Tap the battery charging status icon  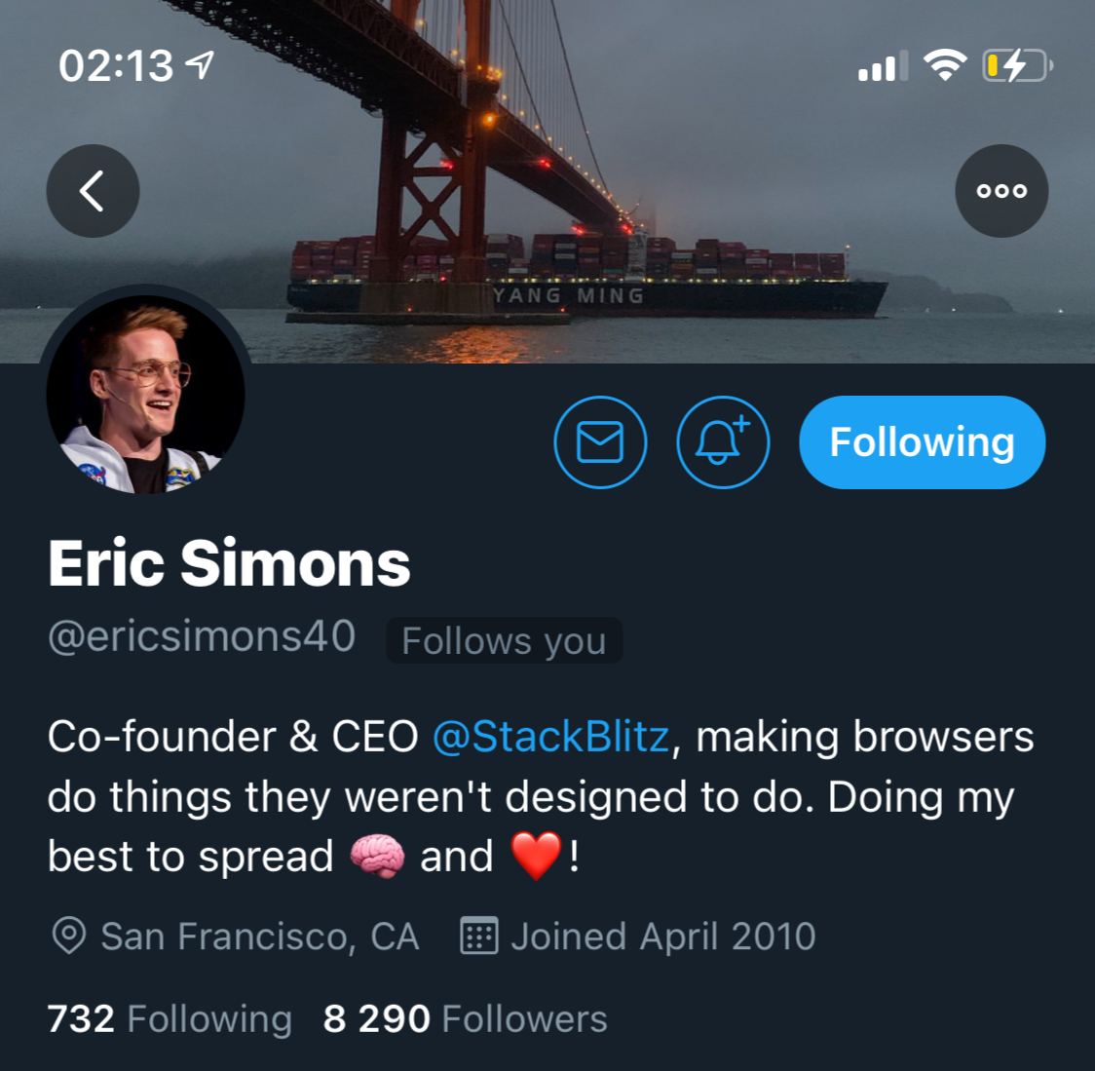click(x=1017, y=66)
